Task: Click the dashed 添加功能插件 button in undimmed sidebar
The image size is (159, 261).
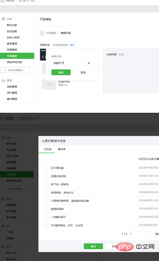Action: pyautogui.click(x=15, y=70)
